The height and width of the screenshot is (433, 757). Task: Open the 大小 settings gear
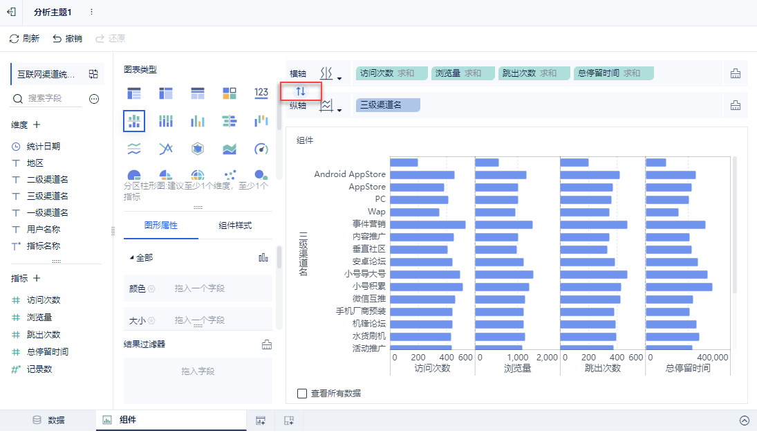click(x=151, y=320)
